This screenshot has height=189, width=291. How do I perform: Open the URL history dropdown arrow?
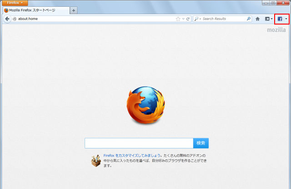[183, 19]
